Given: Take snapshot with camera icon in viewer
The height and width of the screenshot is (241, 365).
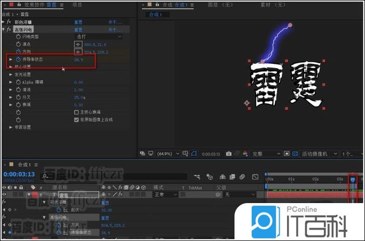Looking at the screenshot, I should click(x=229, y=154).
